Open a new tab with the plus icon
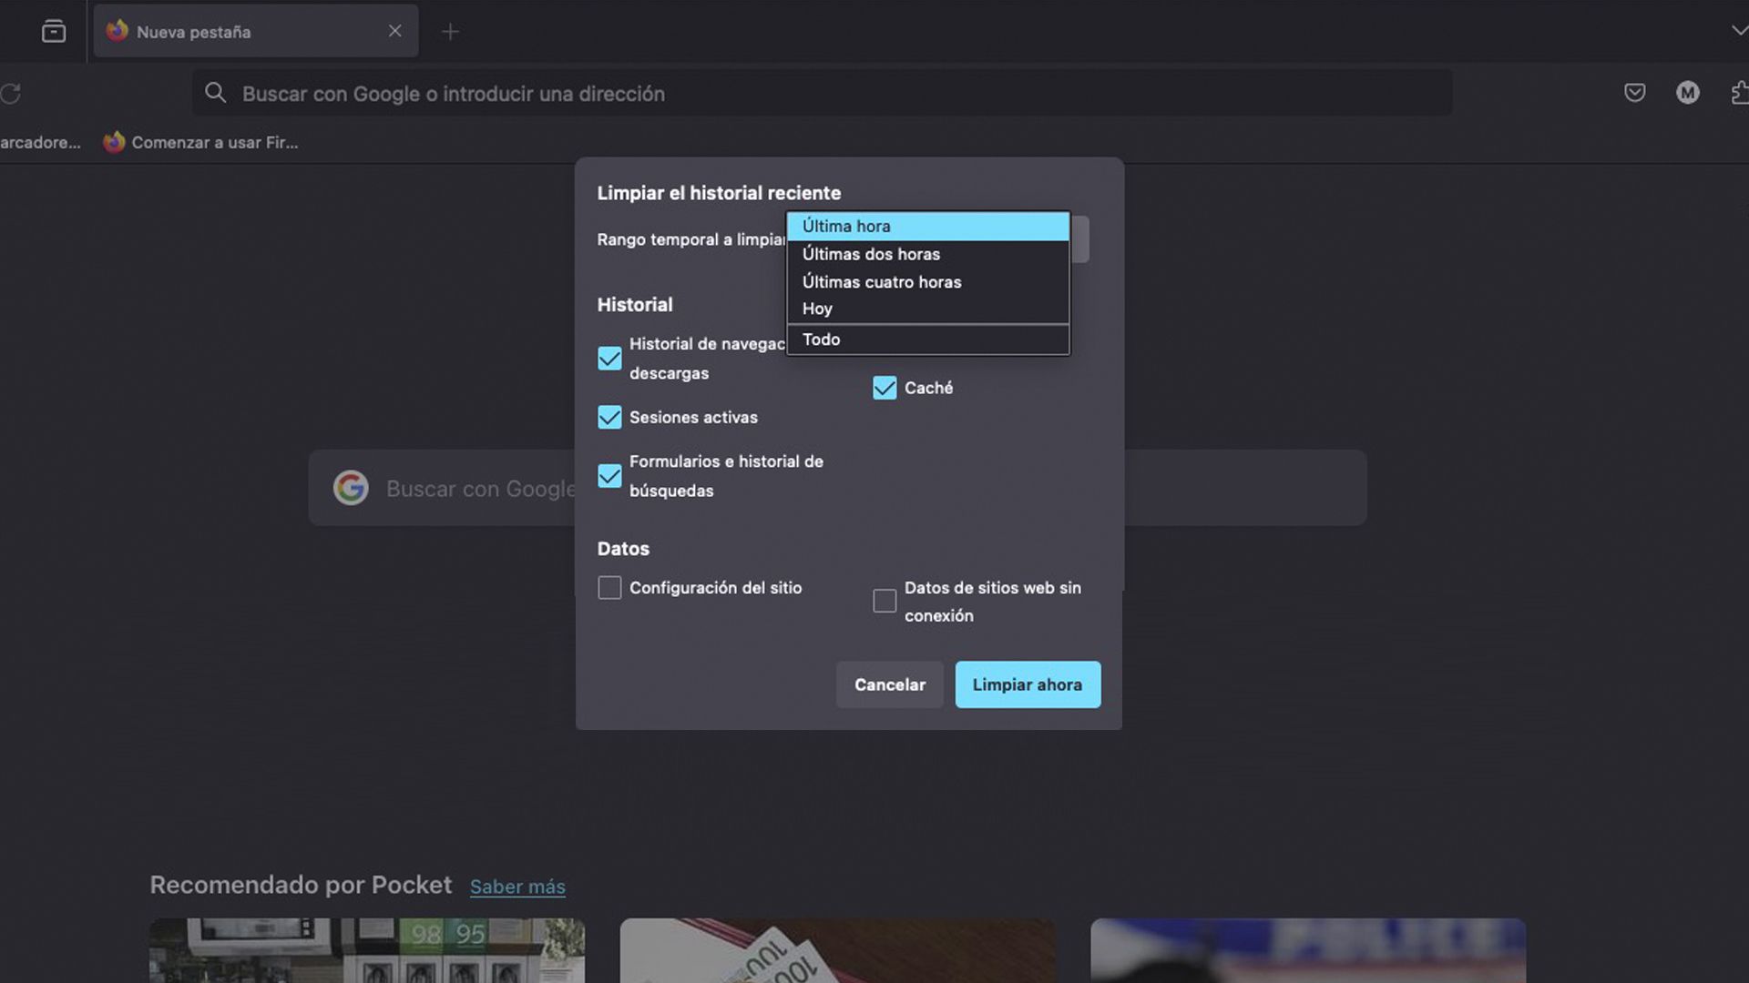Screen dimensions: 1749x983 click(450, 31)
